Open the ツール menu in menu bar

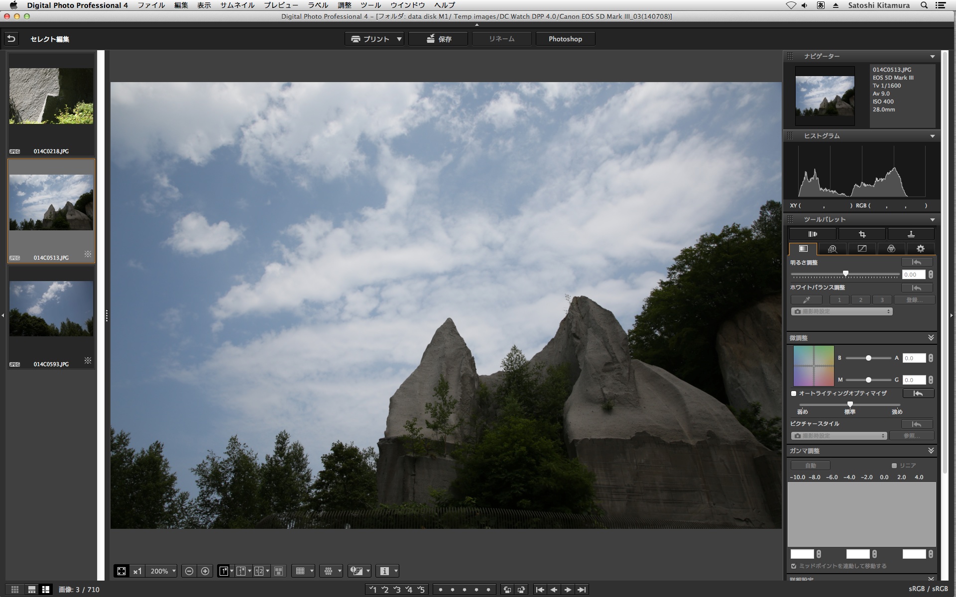[x=370, y=5]
